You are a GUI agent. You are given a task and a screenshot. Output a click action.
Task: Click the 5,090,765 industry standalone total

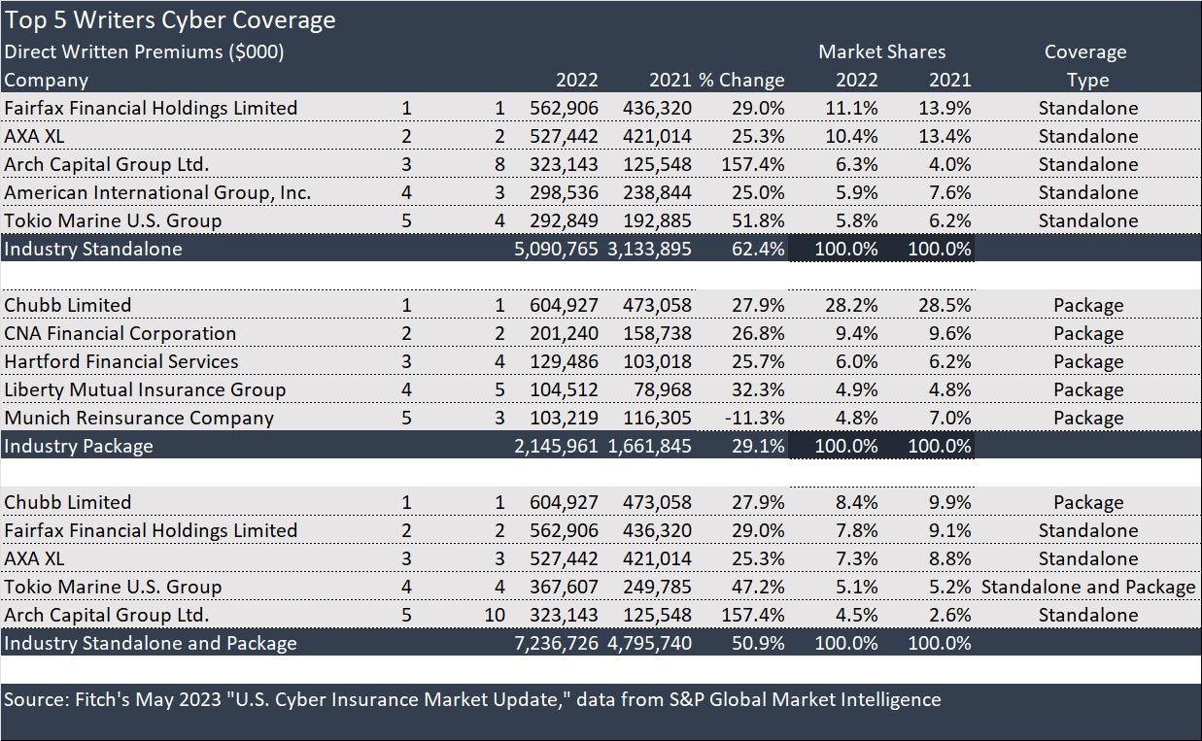[556, 249]
